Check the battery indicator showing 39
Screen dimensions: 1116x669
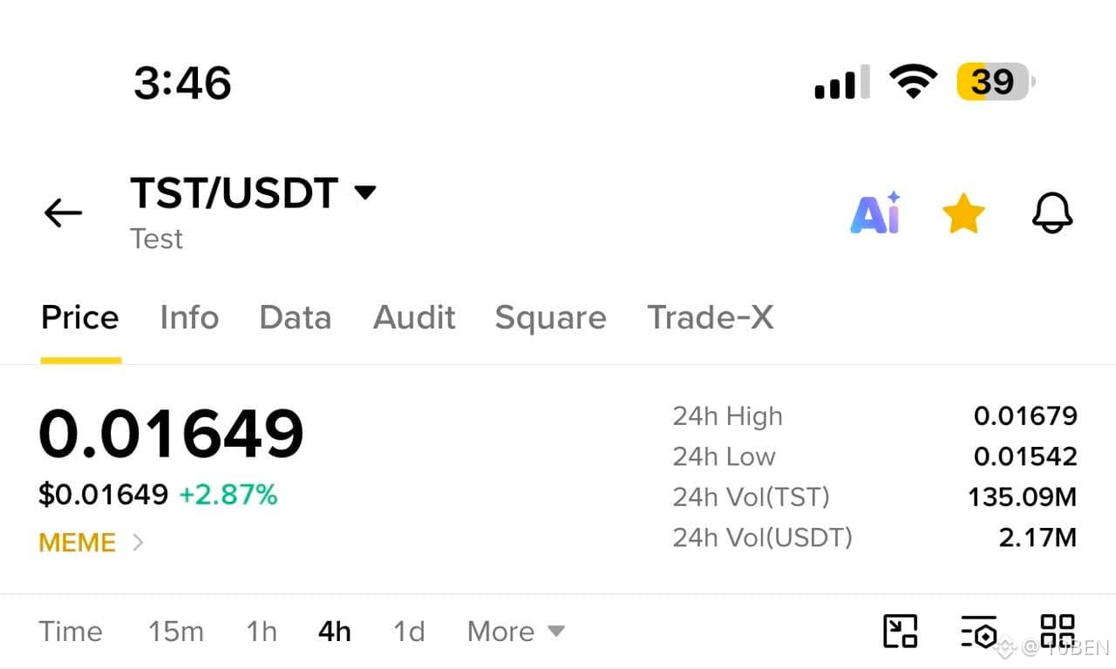point(996,82)
